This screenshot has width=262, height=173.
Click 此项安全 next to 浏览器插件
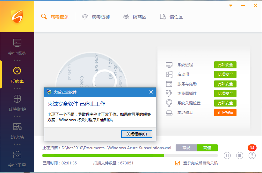coord(225,93)
